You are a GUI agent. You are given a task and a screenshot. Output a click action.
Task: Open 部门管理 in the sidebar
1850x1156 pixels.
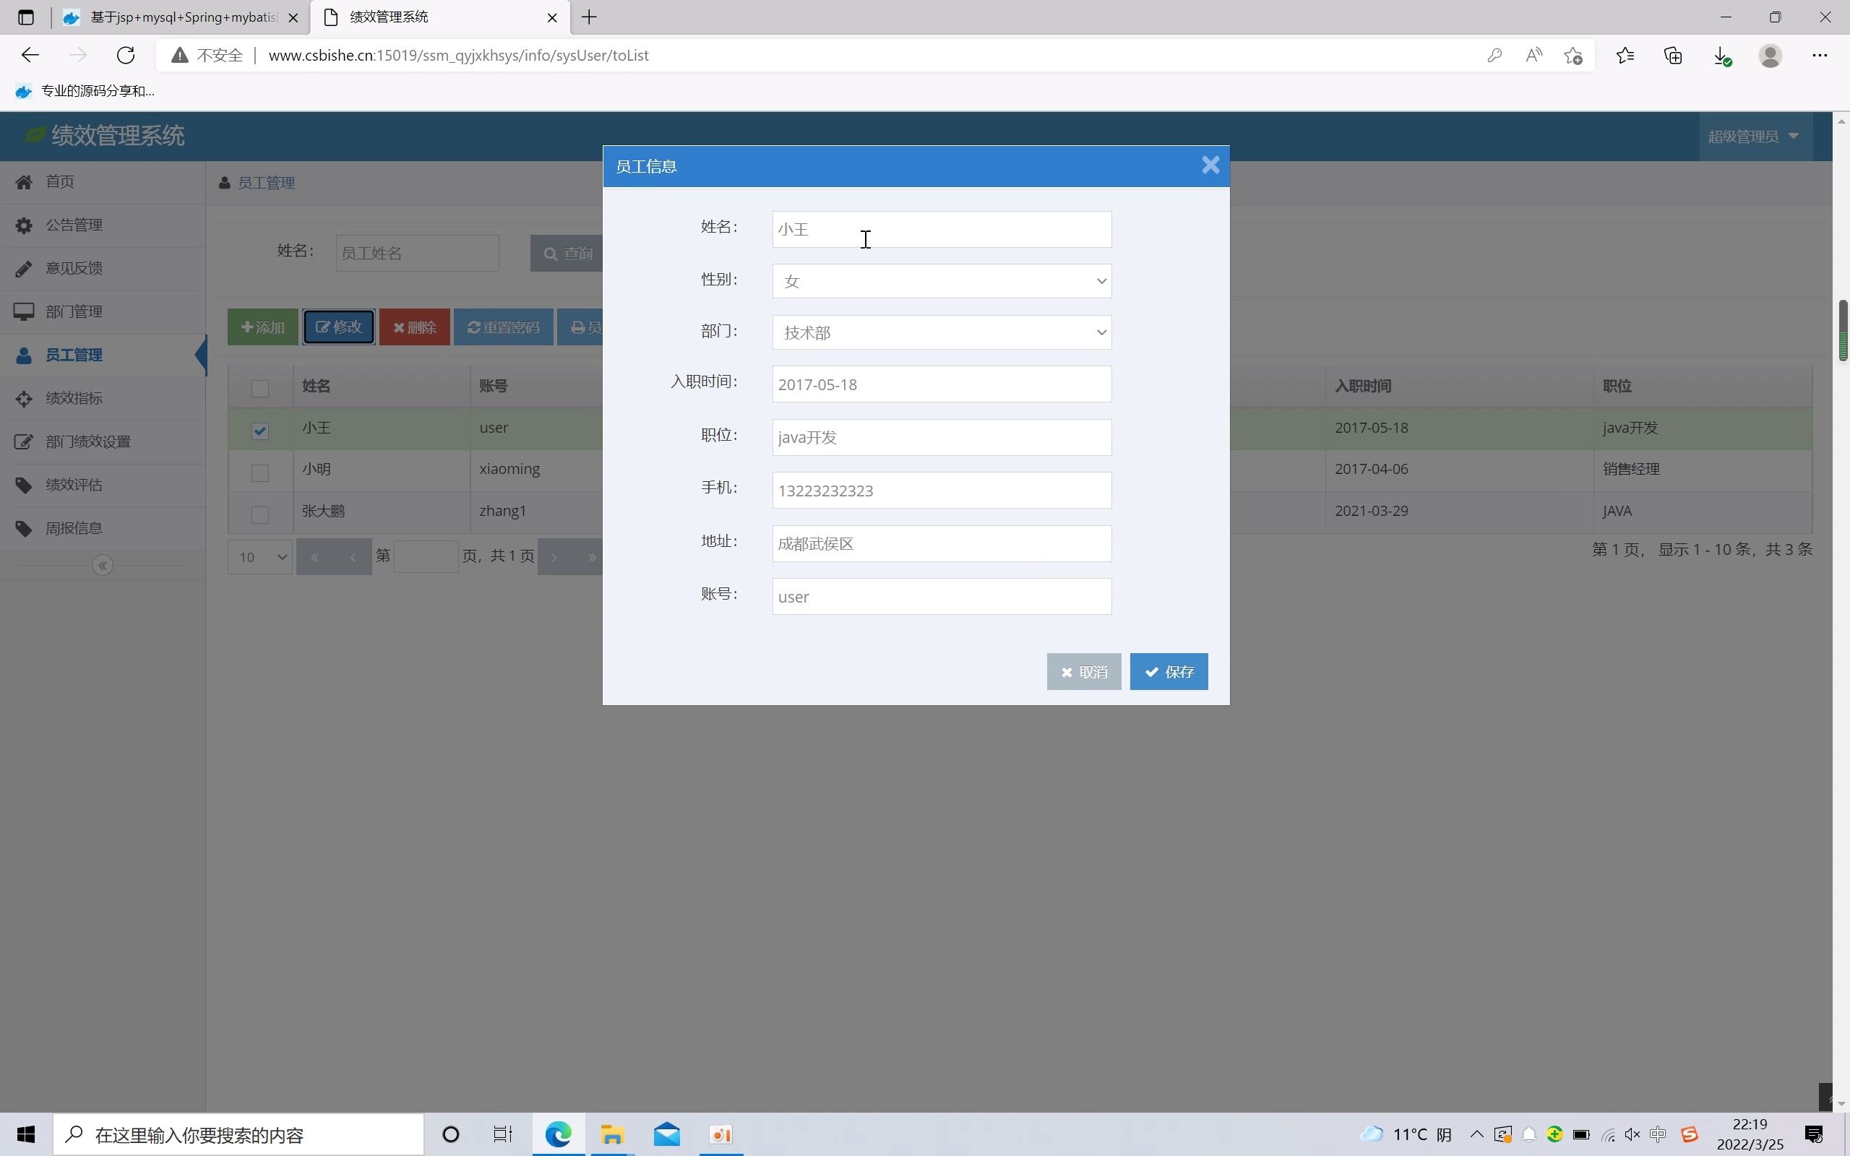(x=103, y=312)
